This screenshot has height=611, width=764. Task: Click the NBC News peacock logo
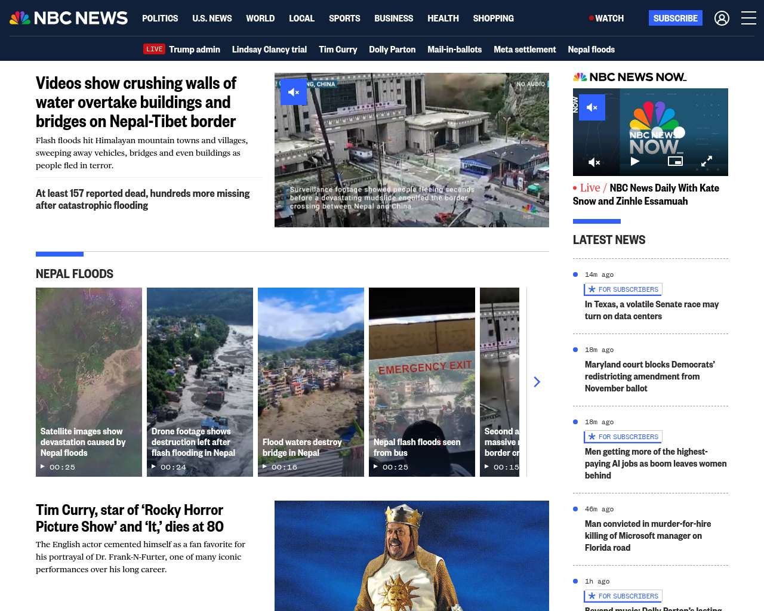pyautogui.click(x=69, y=18)
